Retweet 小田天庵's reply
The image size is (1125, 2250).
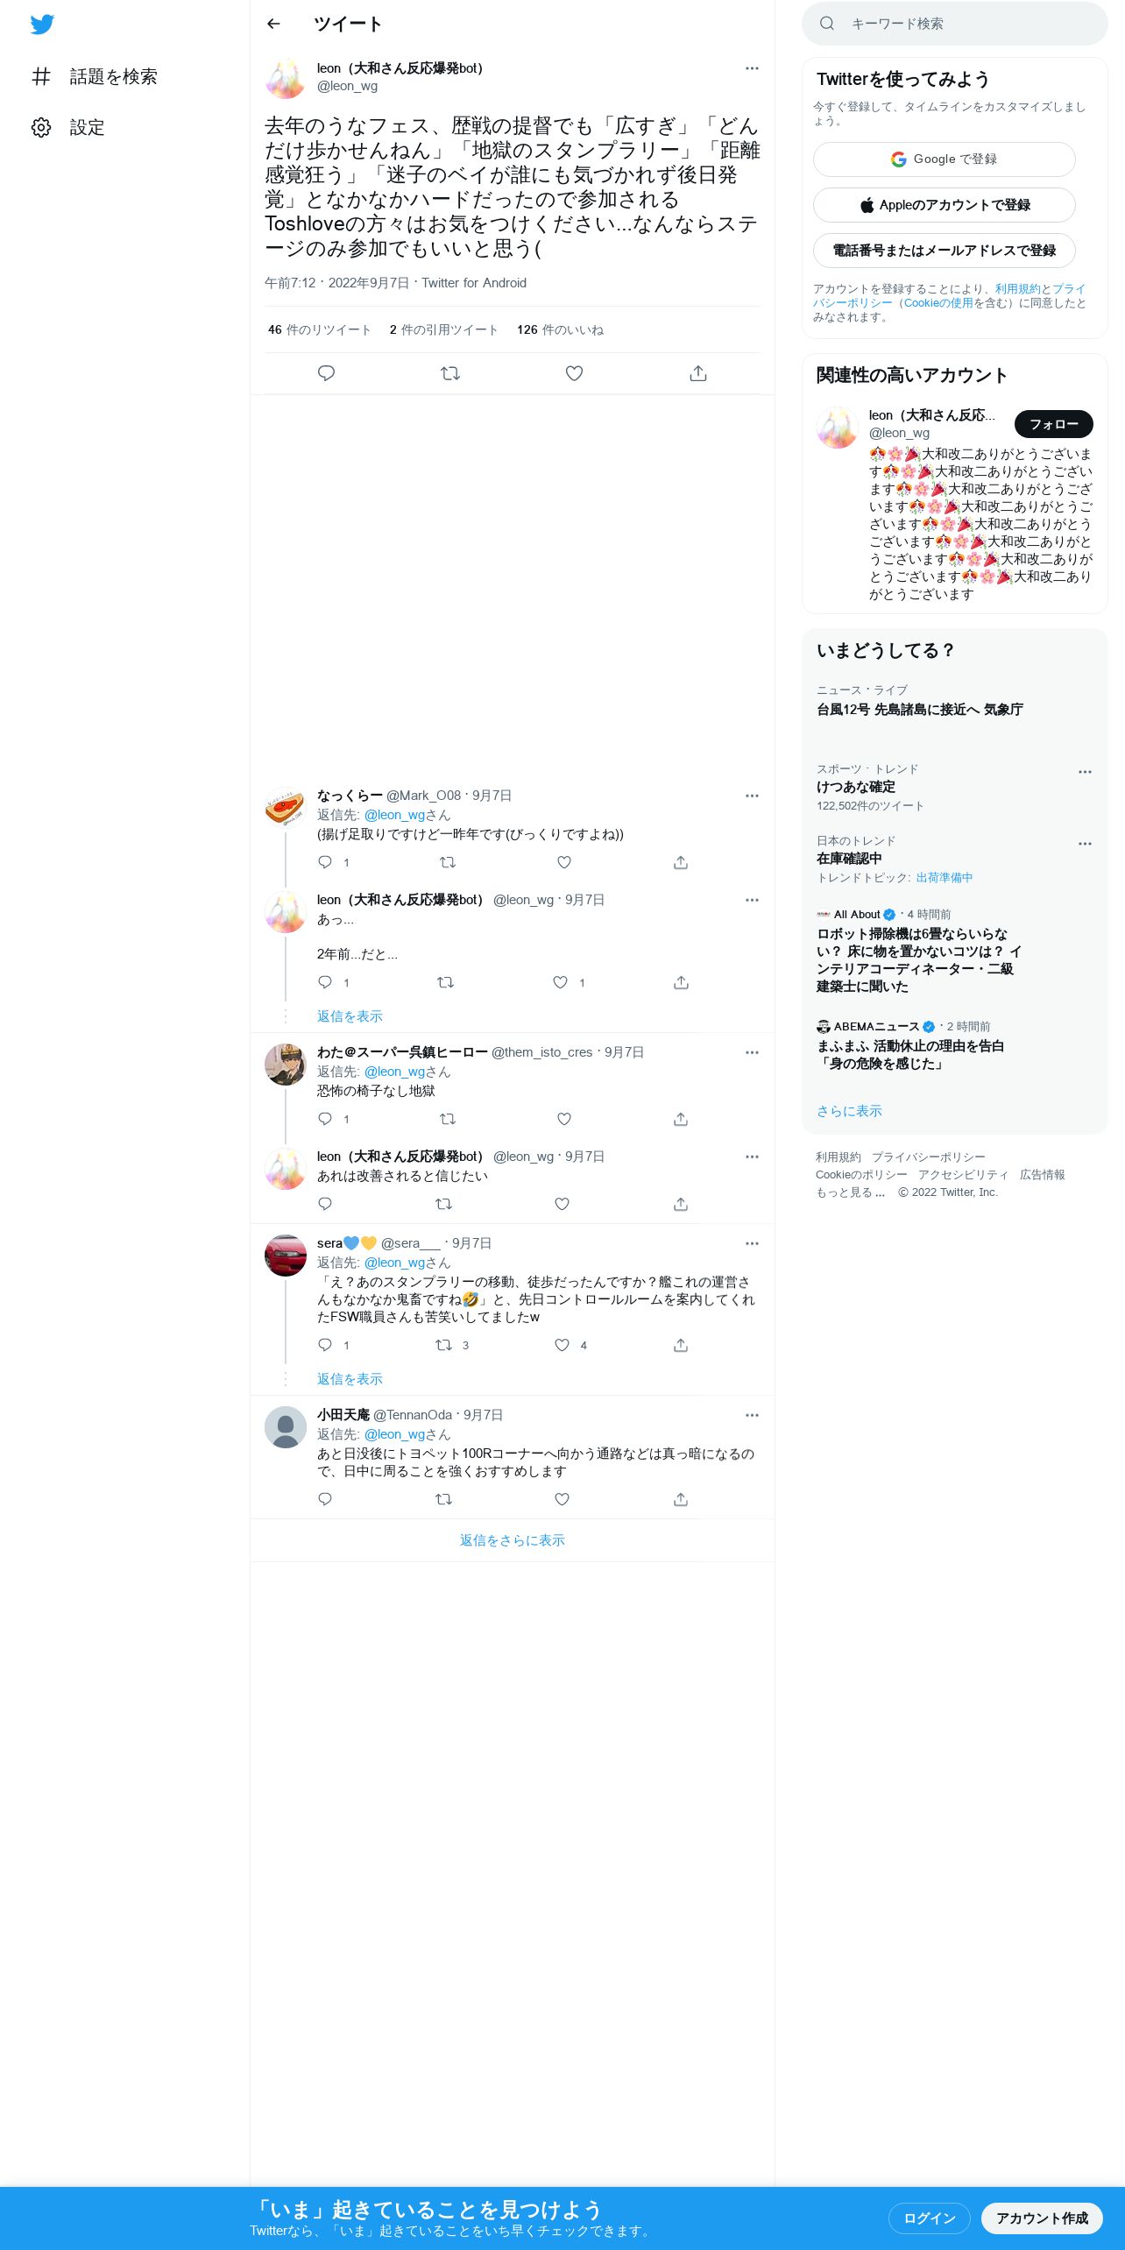coord(444,1499)
